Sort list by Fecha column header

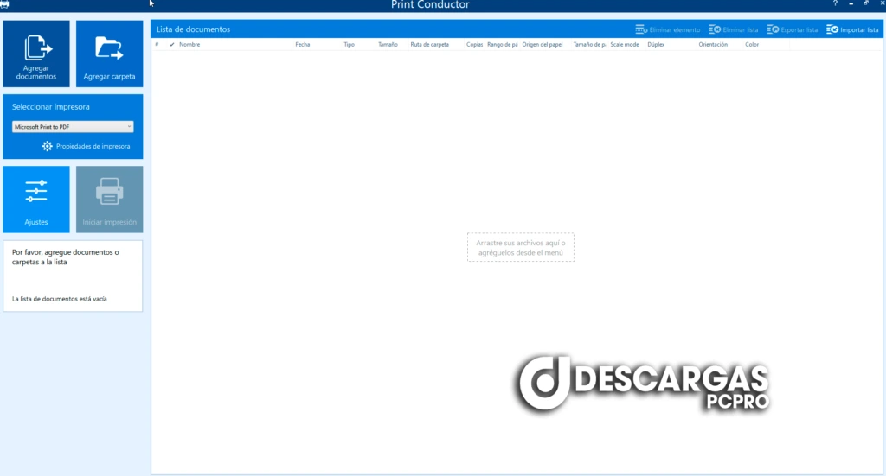[302, 44]
